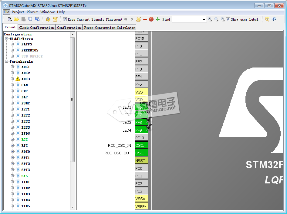Click the NRST pin
287x214 pixels.
[141, 160]
